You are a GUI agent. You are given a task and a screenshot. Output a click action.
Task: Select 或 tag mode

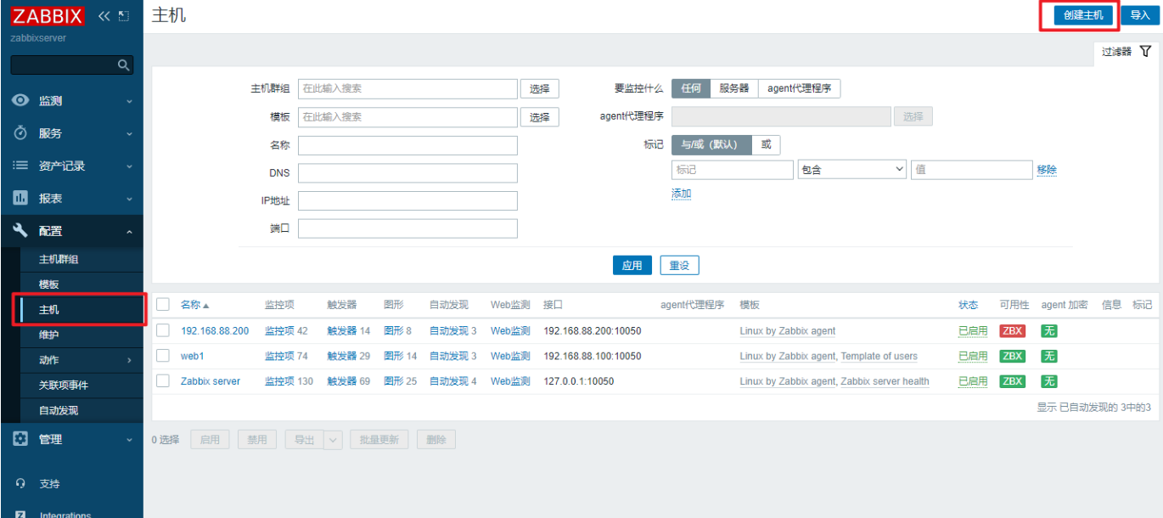[x=766, y=144]
